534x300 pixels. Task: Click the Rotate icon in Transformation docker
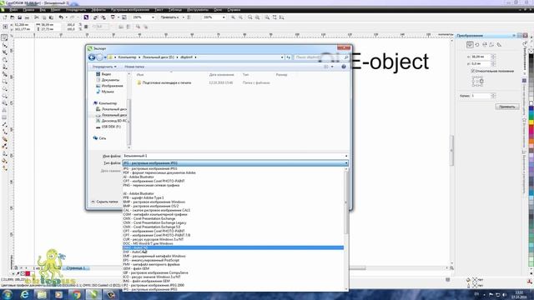477,44
